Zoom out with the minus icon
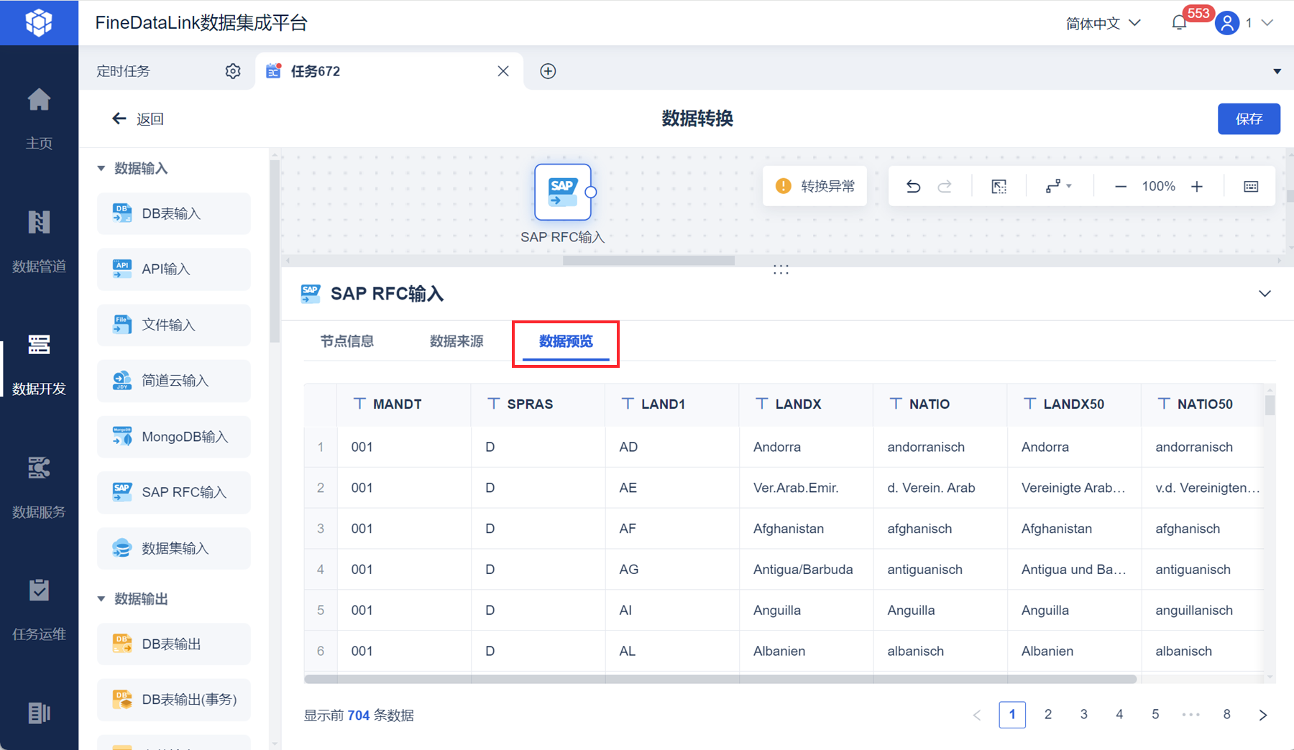Screen dimensions: 1294x750 (1120, 187)
